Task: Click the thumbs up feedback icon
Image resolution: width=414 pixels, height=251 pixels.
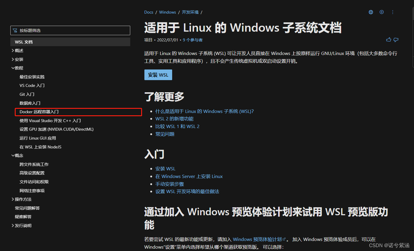Action: click(x=389, y=40)
